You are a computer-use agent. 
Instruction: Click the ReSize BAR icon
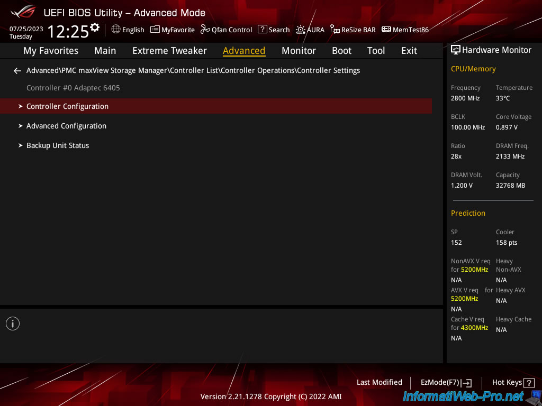[x=335, y=30]
